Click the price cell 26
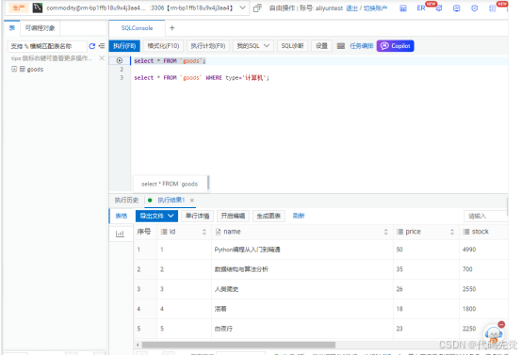Image resolution: width=521 pixels, height=355 pixels. [x=399, y=289]
